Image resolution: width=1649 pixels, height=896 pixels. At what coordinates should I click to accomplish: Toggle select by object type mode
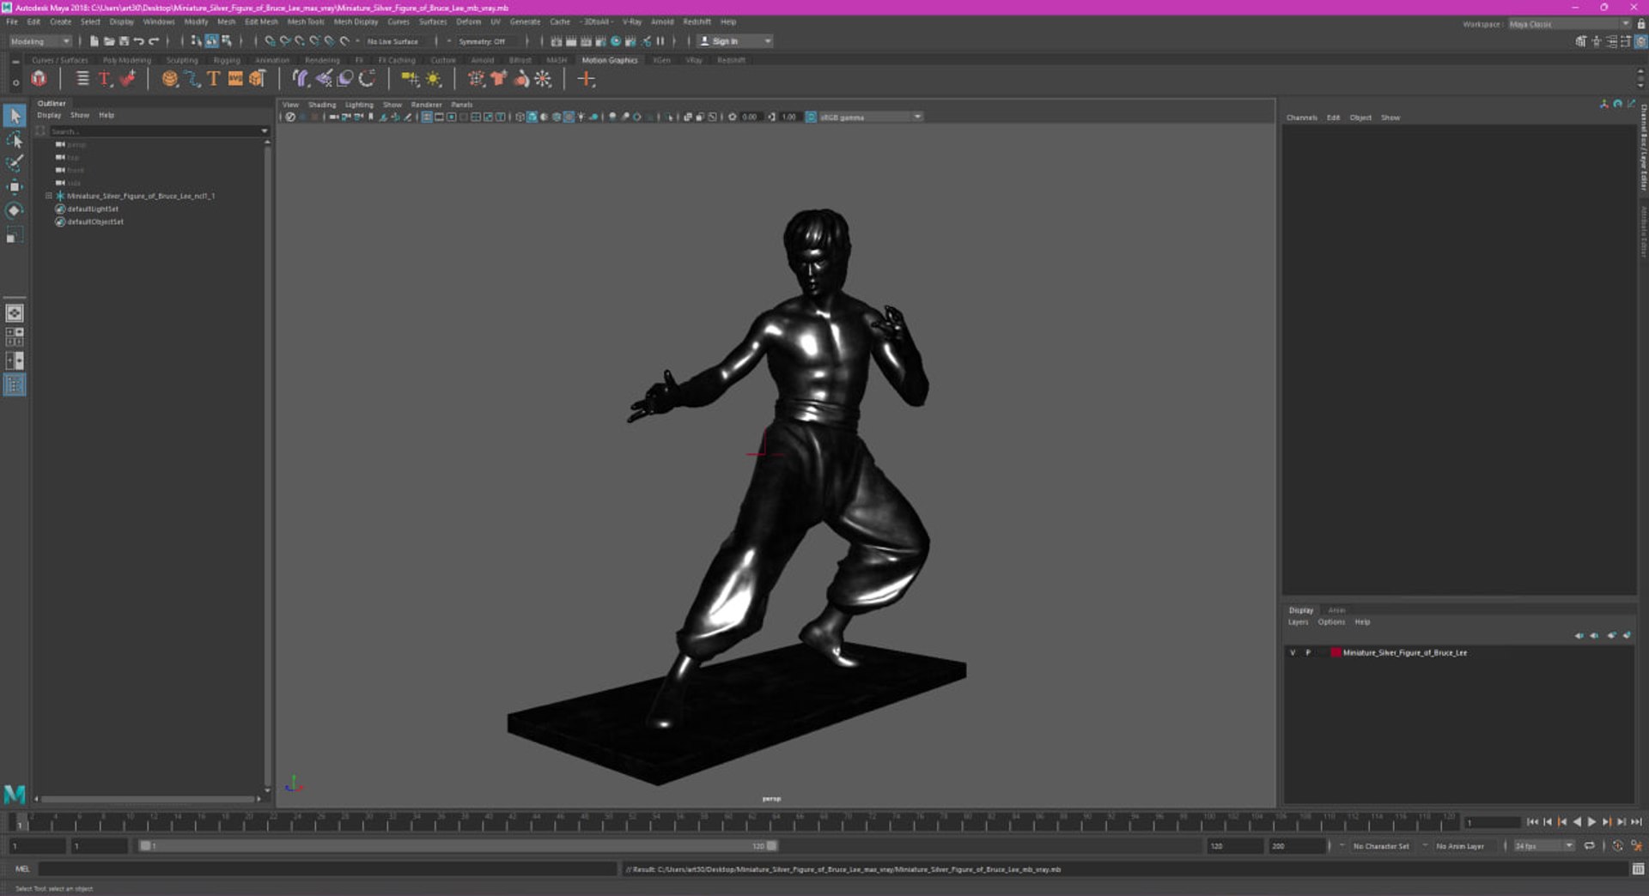[x=211, y=41]
